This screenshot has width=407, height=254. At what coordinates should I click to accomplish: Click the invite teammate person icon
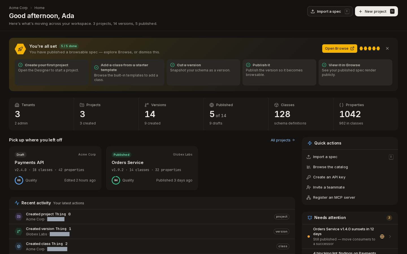coord(309,187)
